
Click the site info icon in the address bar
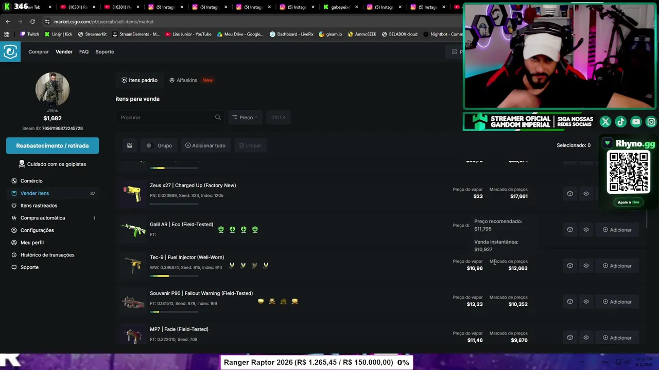tap(47, 22)
